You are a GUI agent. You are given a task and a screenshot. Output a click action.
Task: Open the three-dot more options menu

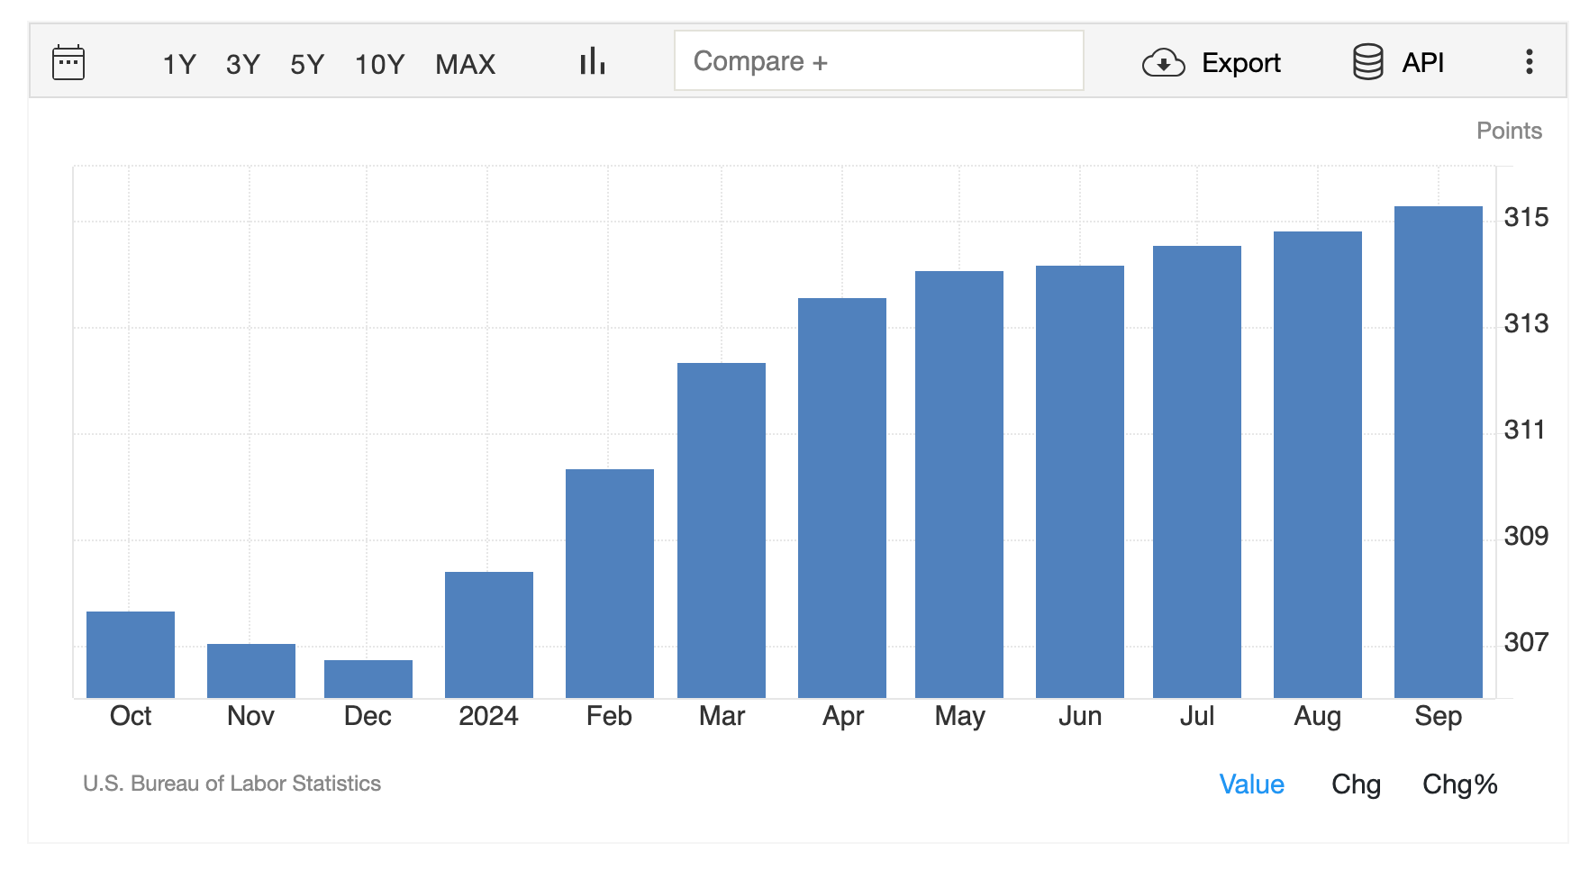click(1529, 61)
